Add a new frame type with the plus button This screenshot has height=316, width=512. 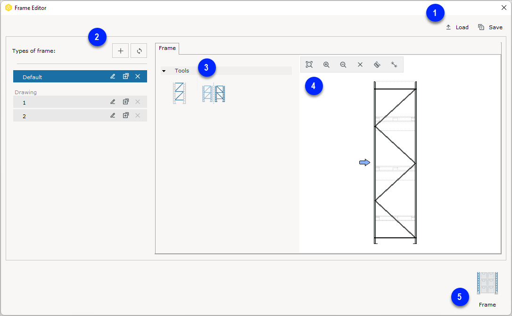pos(120,50)
